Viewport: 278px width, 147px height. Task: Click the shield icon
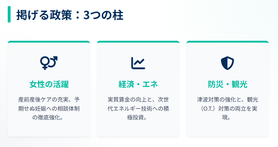(227, 63)
